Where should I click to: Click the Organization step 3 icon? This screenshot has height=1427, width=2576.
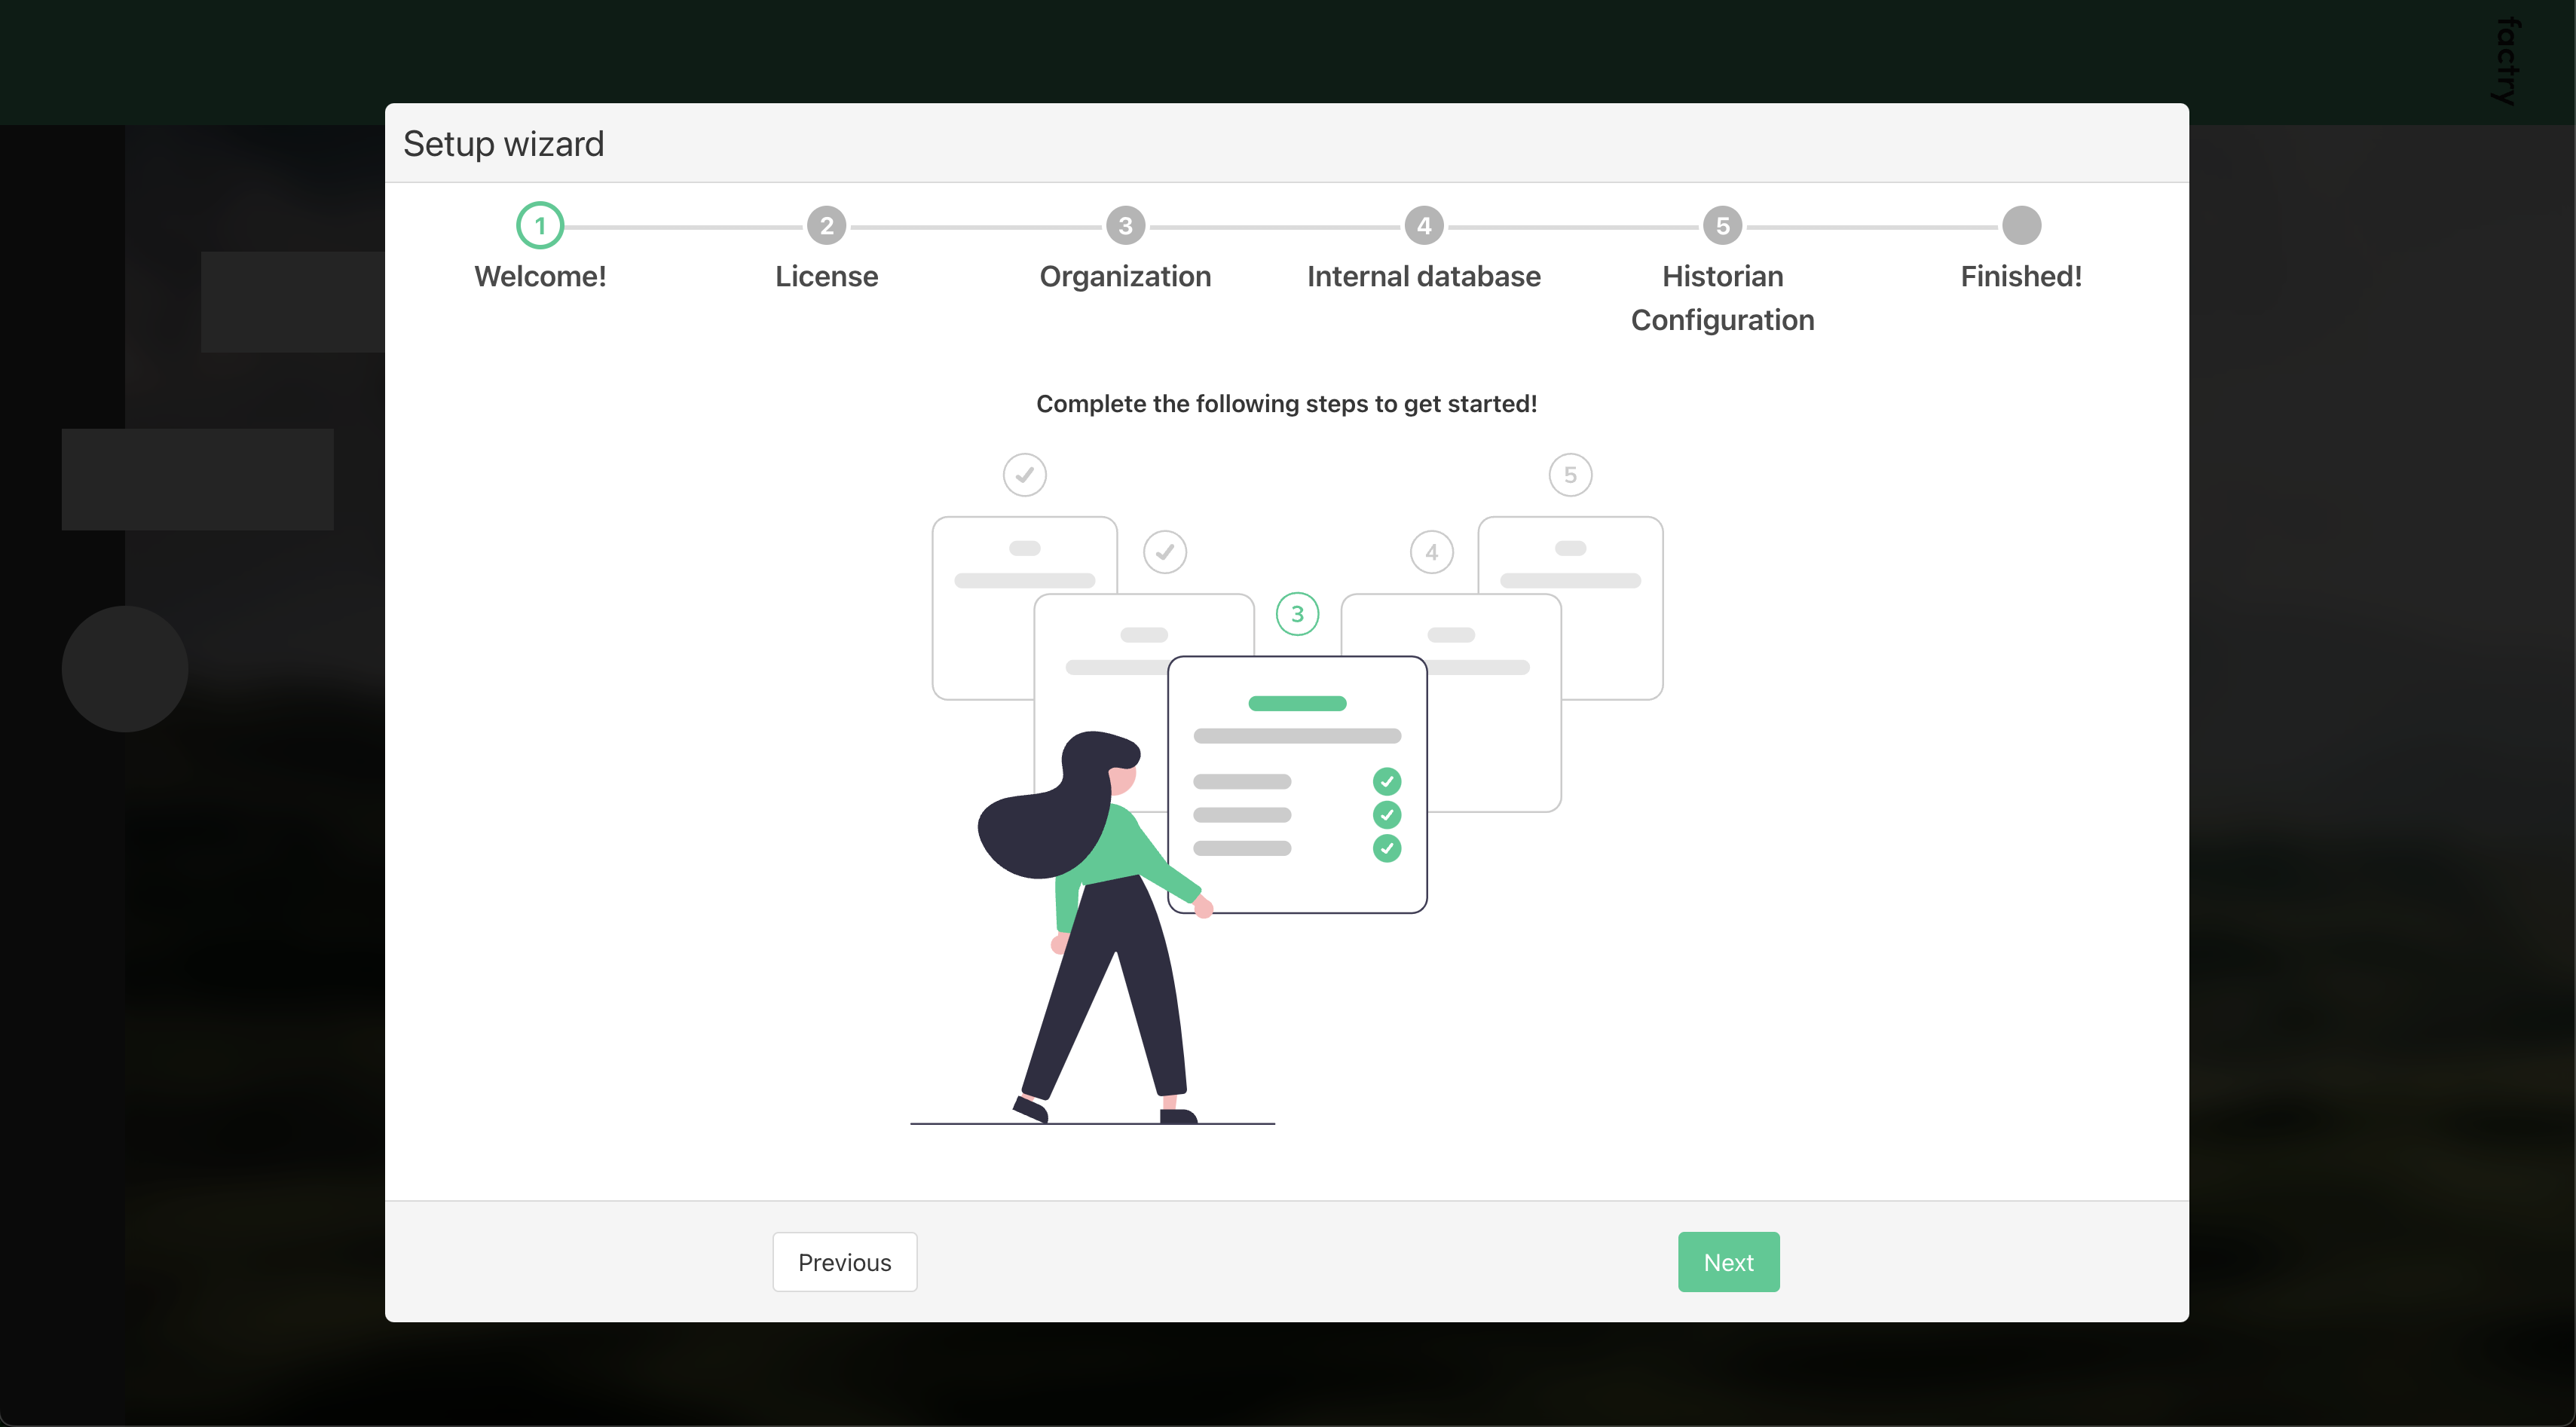coord(1124,225)
